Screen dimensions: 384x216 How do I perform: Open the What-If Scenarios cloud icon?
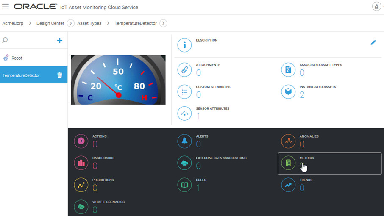(81, 207)
